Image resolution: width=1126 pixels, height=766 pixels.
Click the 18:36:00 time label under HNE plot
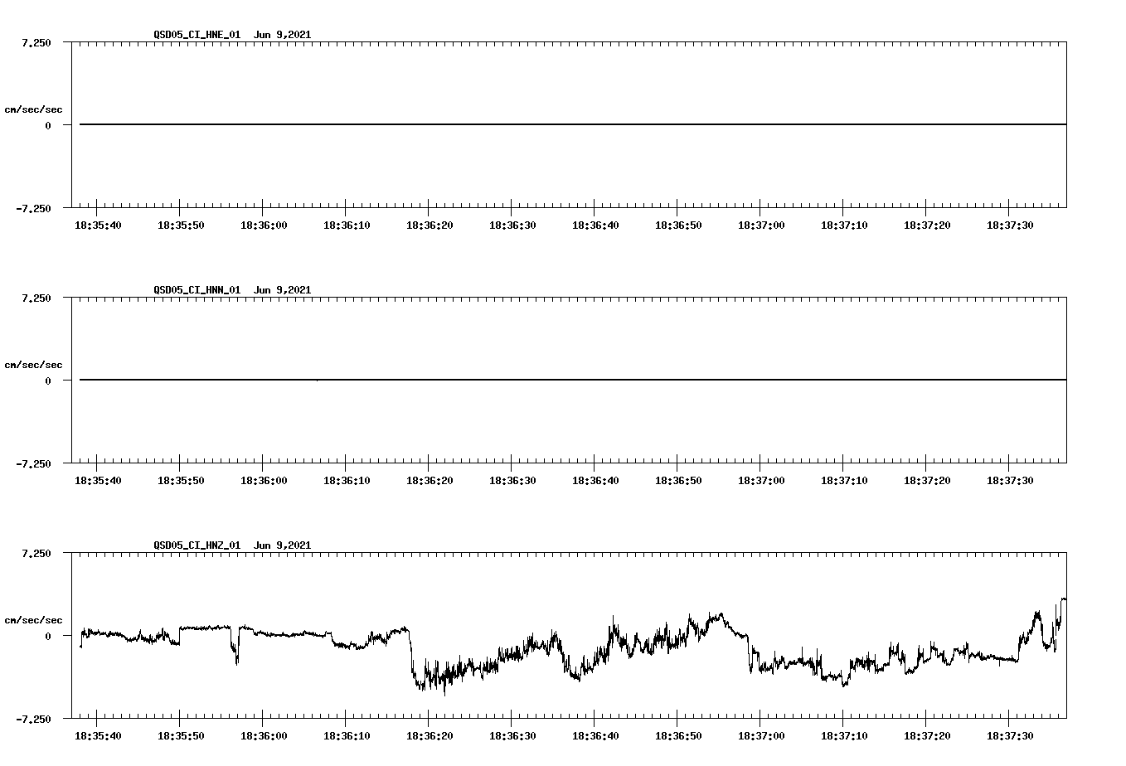pyautogui.click(x=264, y=225)
